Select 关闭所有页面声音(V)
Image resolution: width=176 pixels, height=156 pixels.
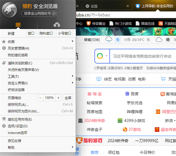[38, 70]
